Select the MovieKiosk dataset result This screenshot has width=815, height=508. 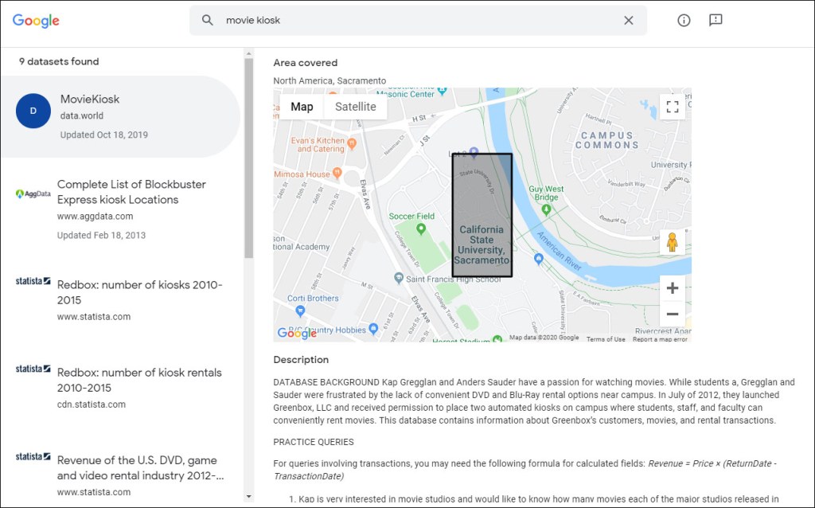coord(121,116)
